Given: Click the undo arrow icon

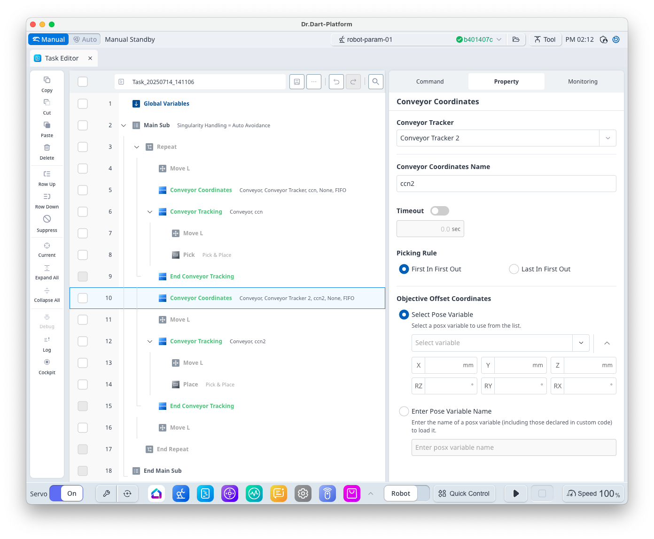Looking at the screenshot, I should (x=336, y=82).
